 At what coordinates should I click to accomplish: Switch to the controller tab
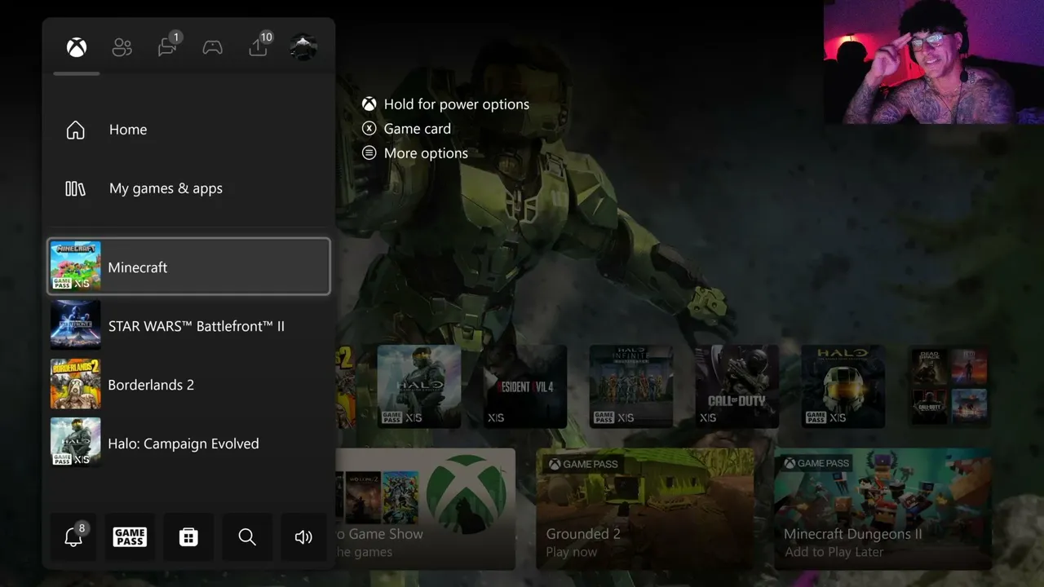coord(213,47)
